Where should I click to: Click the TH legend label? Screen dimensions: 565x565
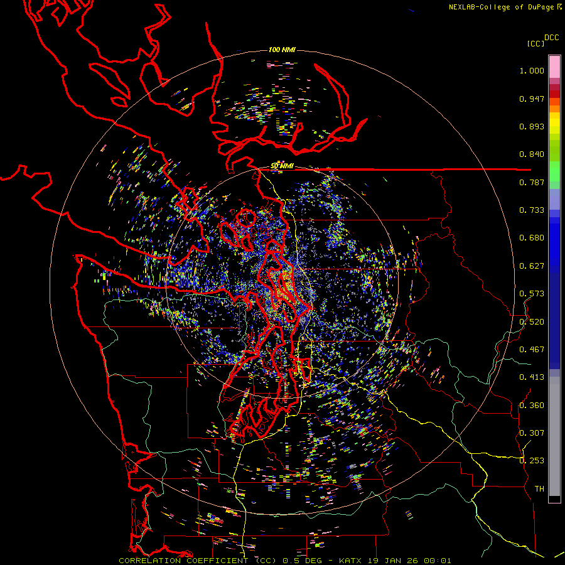point(539,489)
